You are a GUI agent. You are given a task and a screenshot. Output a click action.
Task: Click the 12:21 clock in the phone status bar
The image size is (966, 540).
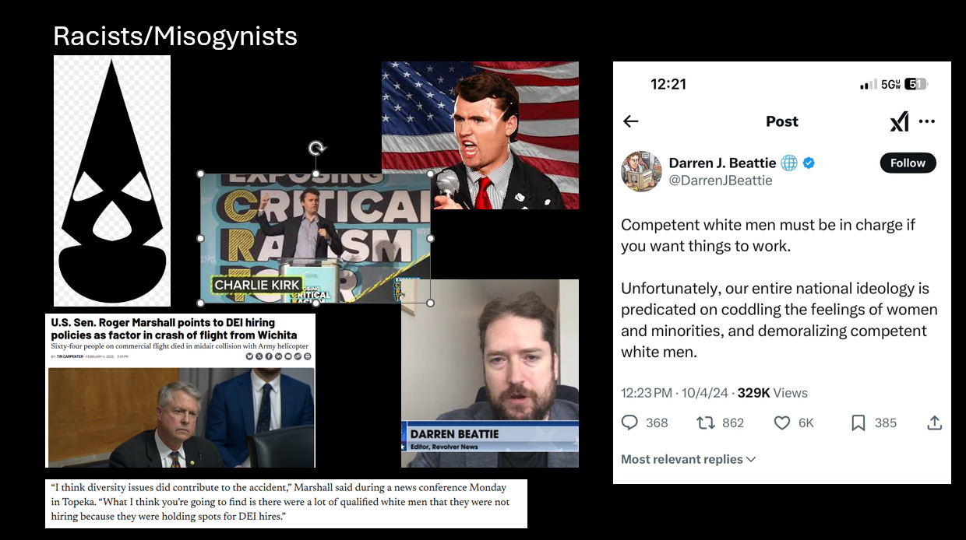[x=668, y=84]
